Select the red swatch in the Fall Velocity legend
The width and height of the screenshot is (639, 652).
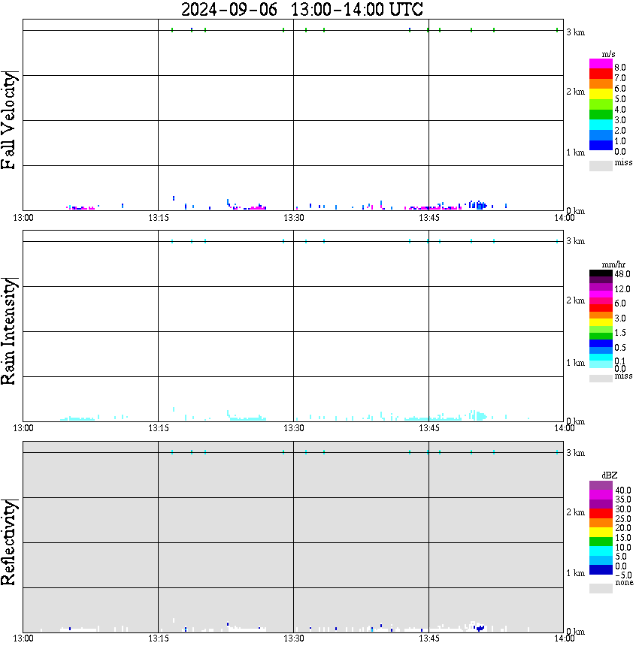[x=601, y=74]
